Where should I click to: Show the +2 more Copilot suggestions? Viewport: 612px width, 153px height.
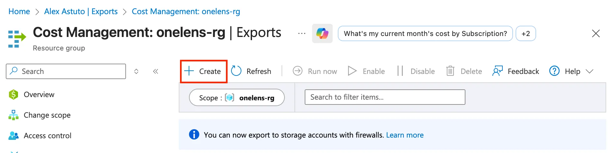526,33
